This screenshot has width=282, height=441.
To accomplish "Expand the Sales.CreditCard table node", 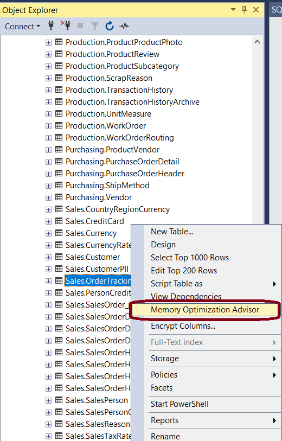I will pyautogui.click(x=48, y=222).
